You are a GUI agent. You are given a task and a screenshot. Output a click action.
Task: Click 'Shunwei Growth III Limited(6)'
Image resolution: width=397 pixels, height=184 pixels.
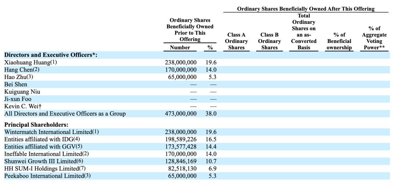click(x=43, y=161)
